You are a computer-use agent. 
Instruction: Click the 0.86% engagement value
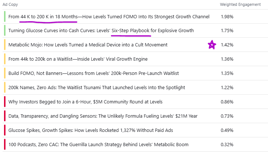(x=227, y=102)
